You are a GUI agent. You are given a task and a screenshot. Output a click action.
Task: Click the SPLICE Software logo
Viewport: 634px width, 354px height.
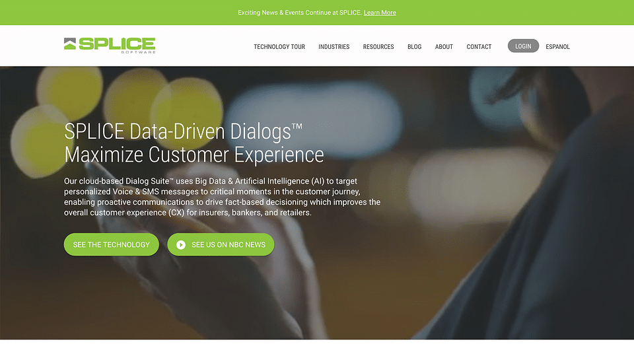[x=110, y=46]
